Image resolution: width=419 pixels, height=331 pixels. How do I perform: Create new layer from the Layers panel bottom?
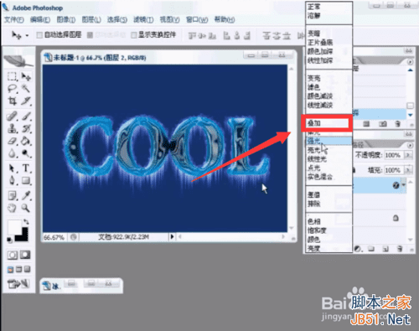(x=385, y=249)
